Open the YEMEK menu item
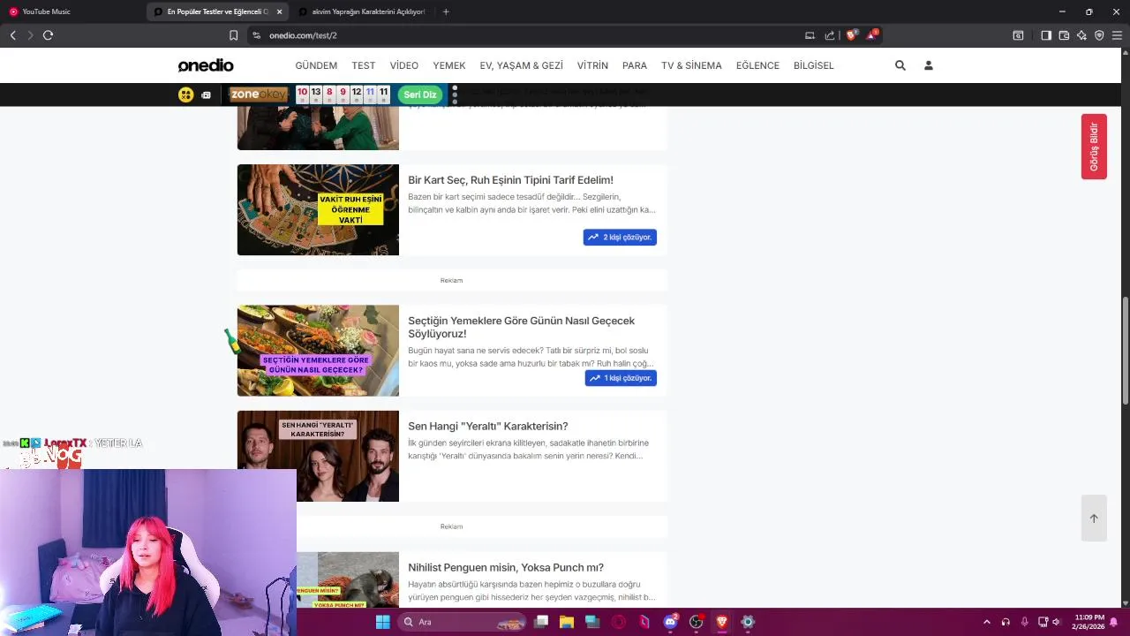 (x=449, y=65)
